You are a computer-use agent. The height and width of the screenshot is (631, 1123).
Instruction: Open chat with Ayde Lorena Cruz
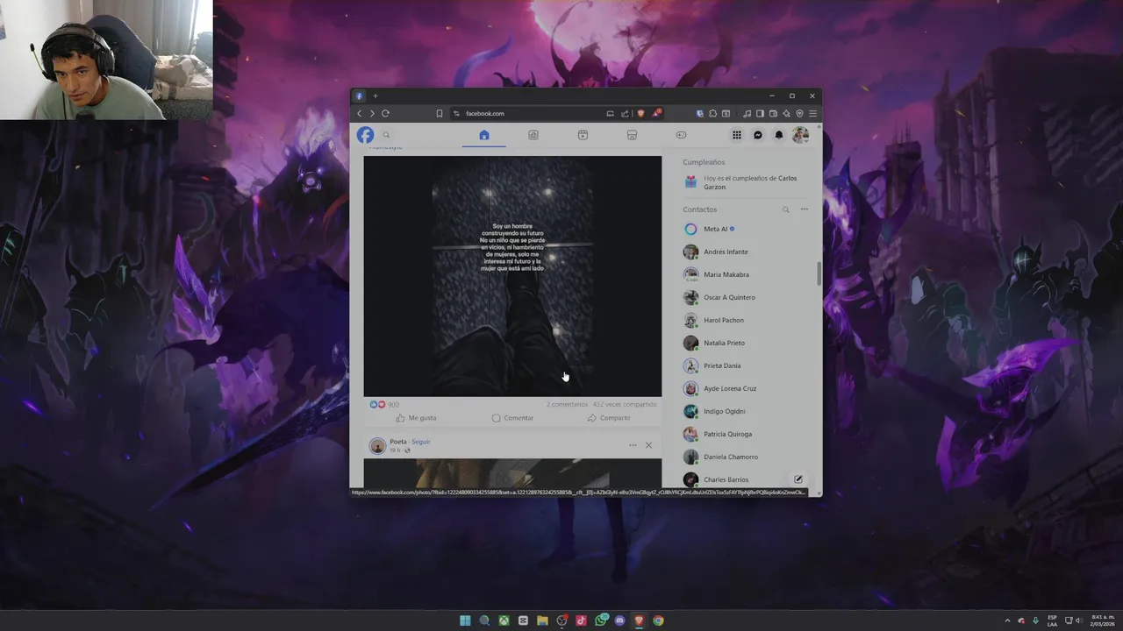coord(746,388)
